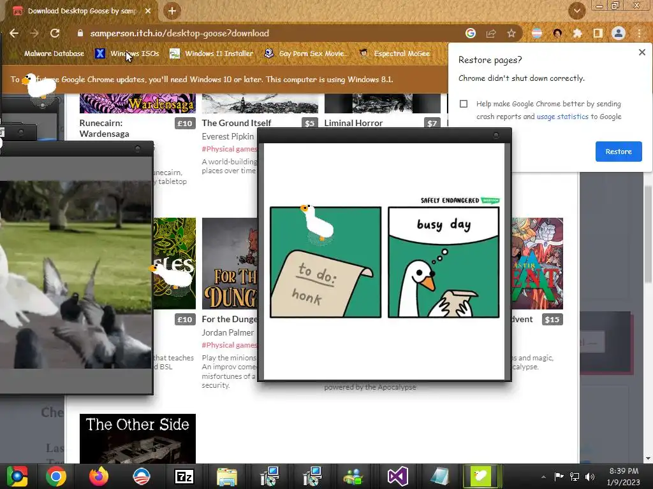Open the network tray icon
Viewport: 653px width, 489px height.
pos(575,476)
